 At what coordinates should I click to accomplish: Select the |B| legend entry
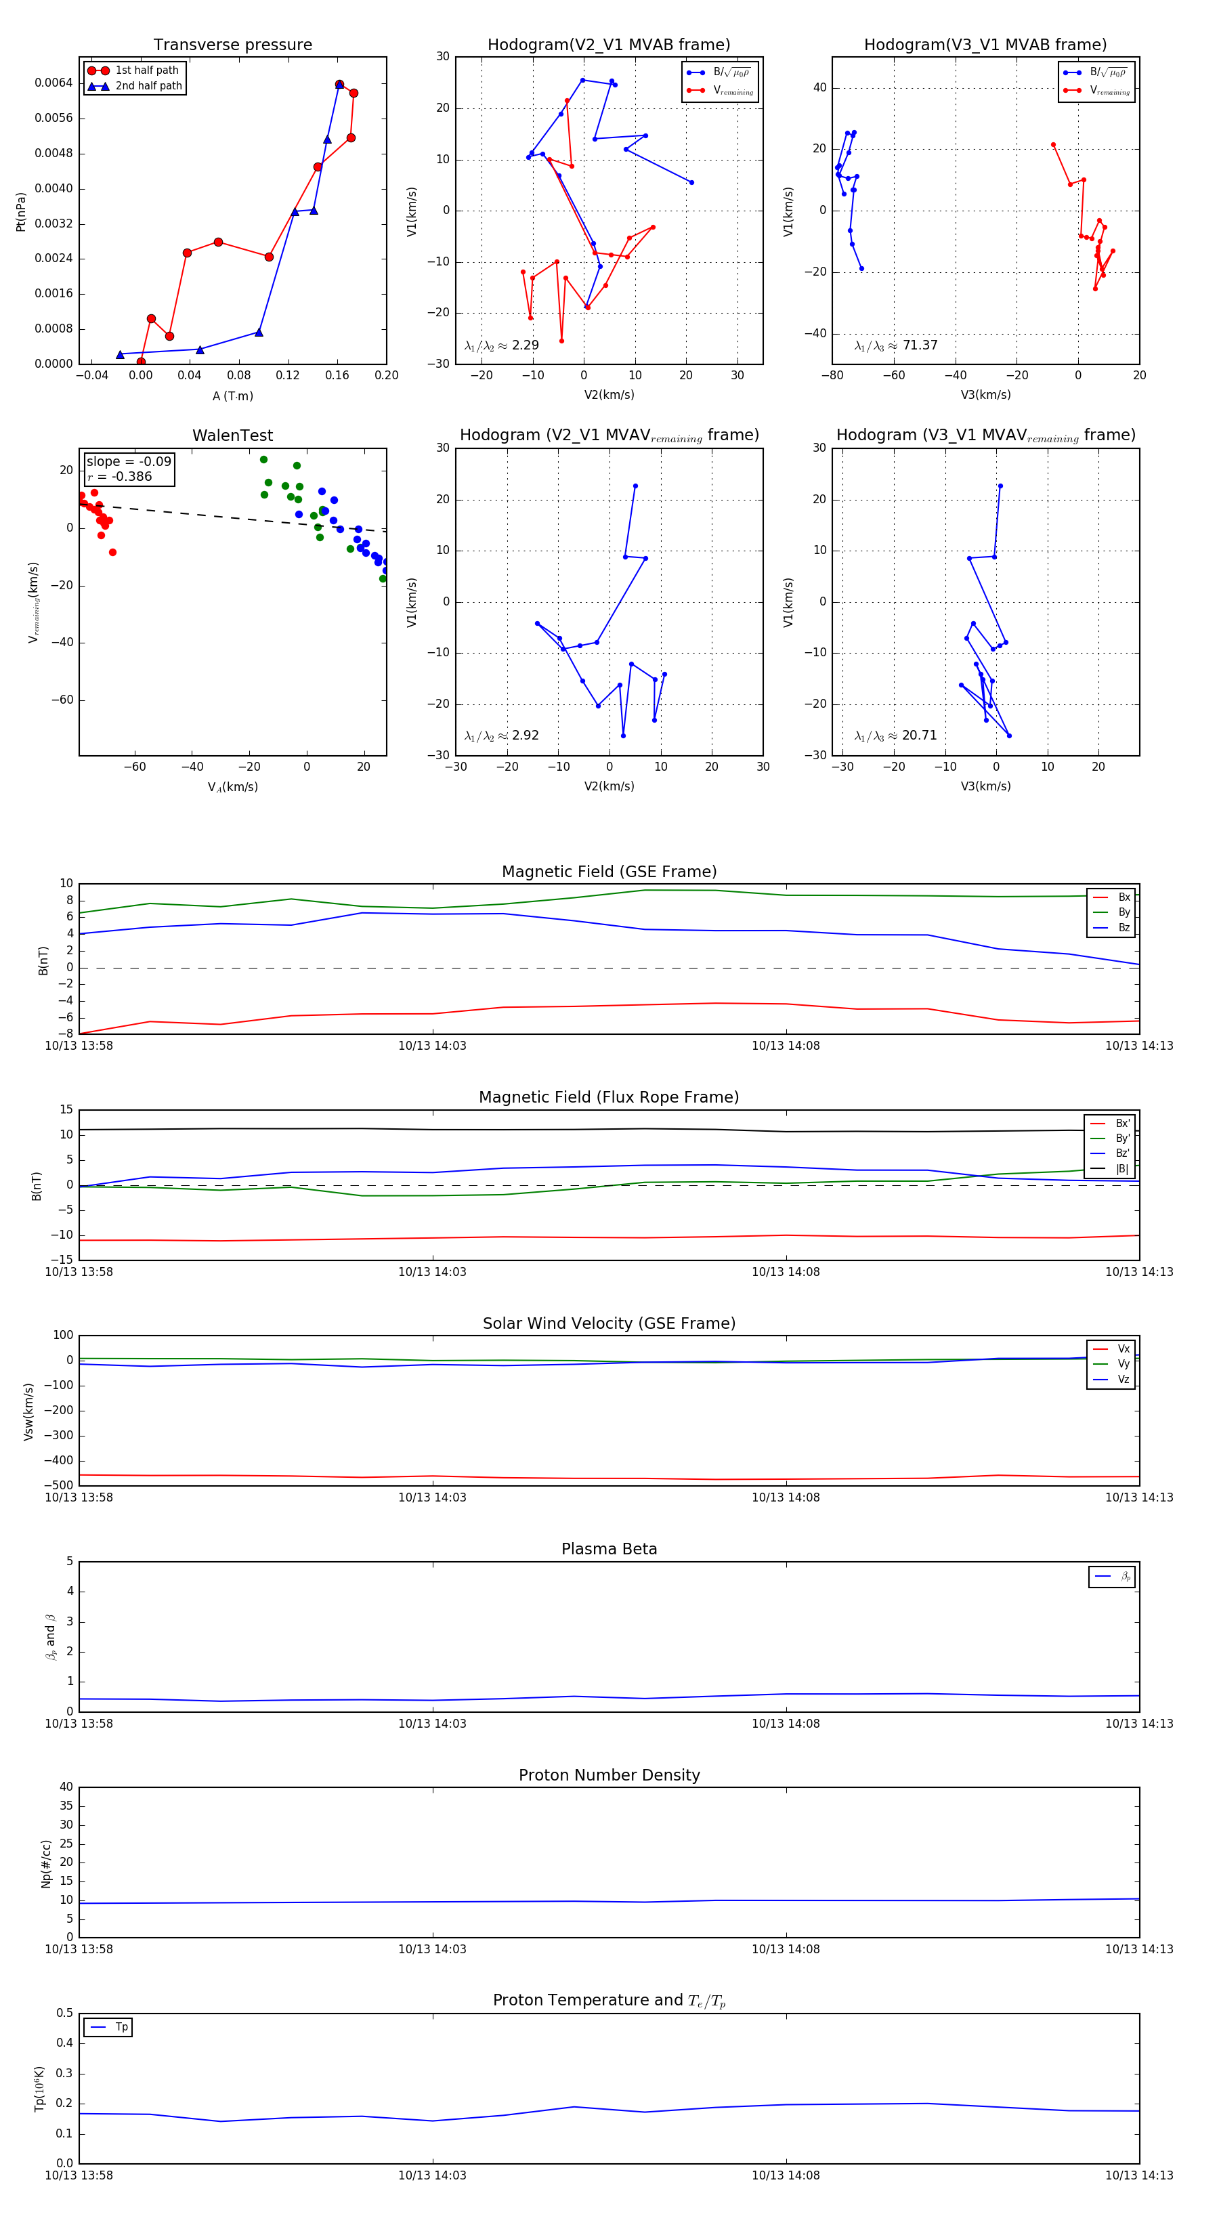(1110, 1169)
